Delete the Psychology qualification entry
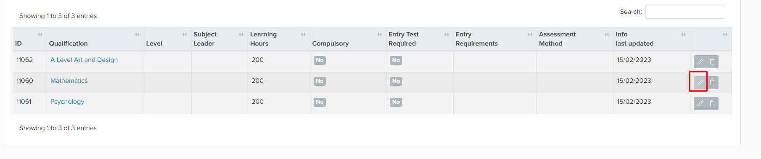This screenshot has height=159, width=761. (712, 103)
